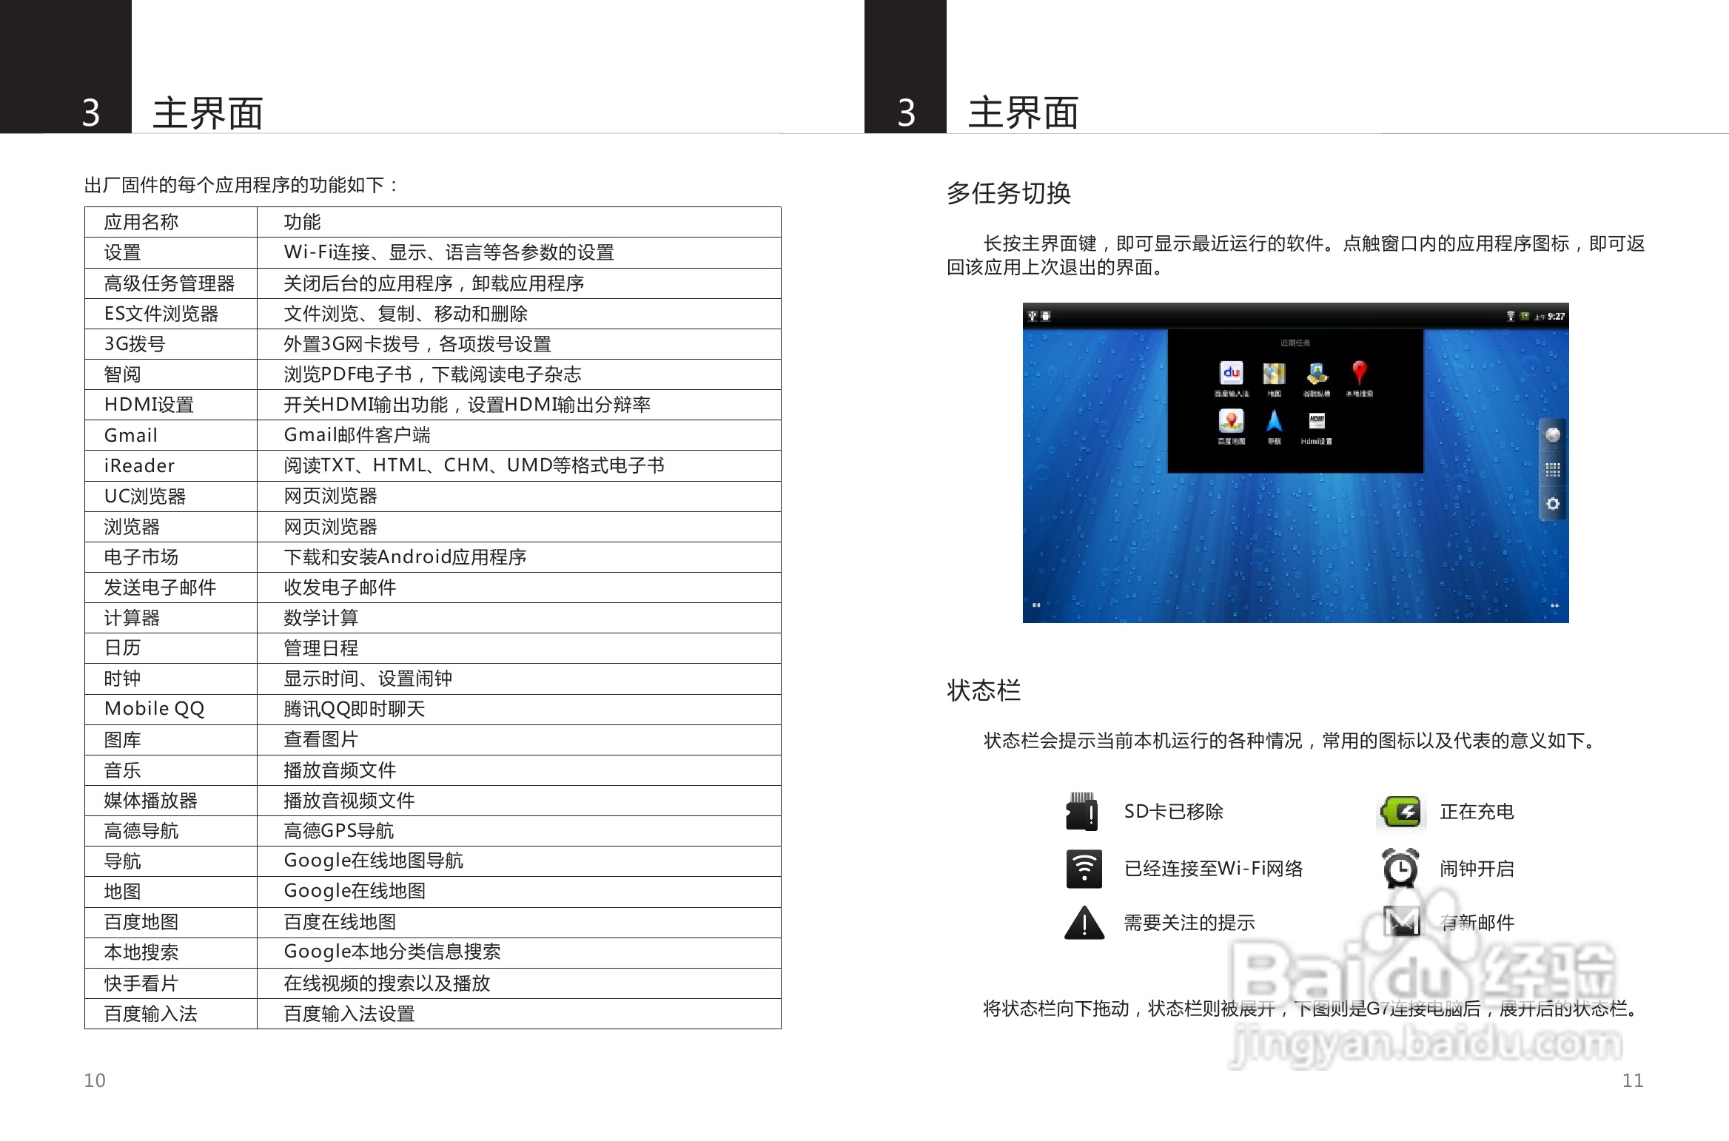Open the Google Latitude icon in recent tasks
The width and height of the screenshot is (1729, 1141).
click(x=1317, y=374)
